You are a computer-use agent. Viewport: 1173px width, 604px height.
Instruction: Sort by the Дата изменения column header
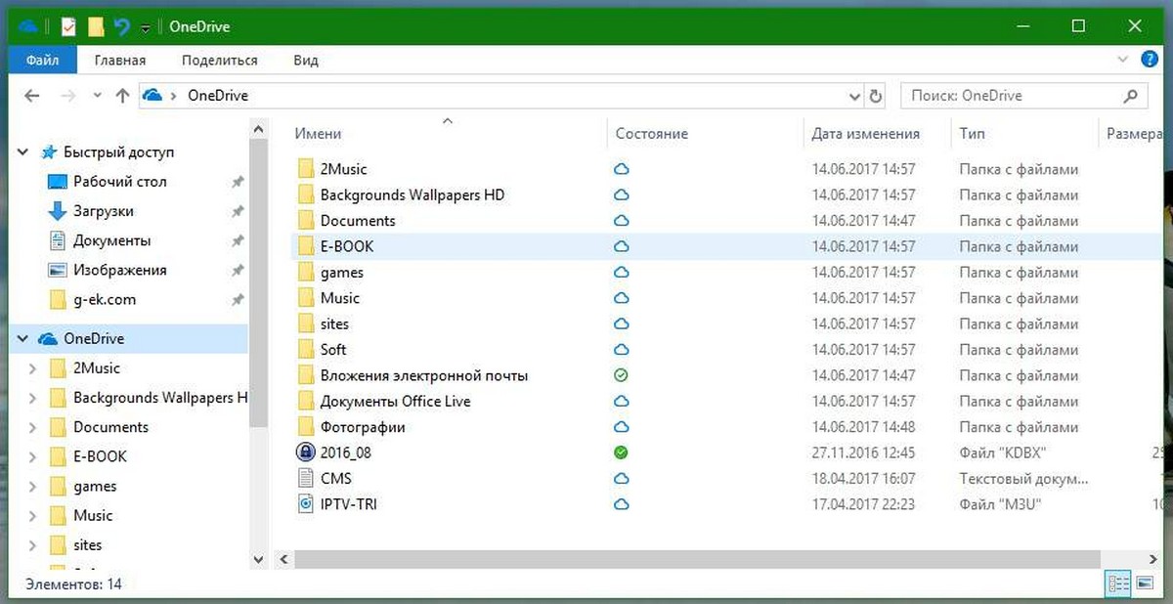click(866, 134)
